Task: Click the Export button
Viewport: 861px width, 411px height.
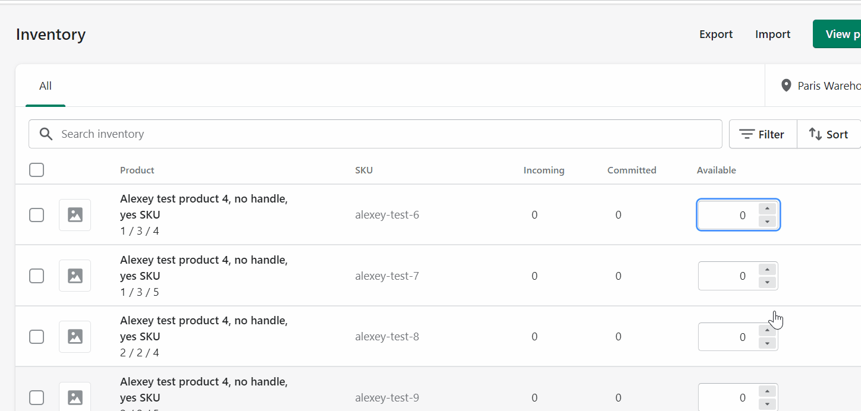Action: (715, 34)
